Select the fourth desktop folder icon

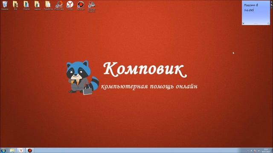coord(37,6)
